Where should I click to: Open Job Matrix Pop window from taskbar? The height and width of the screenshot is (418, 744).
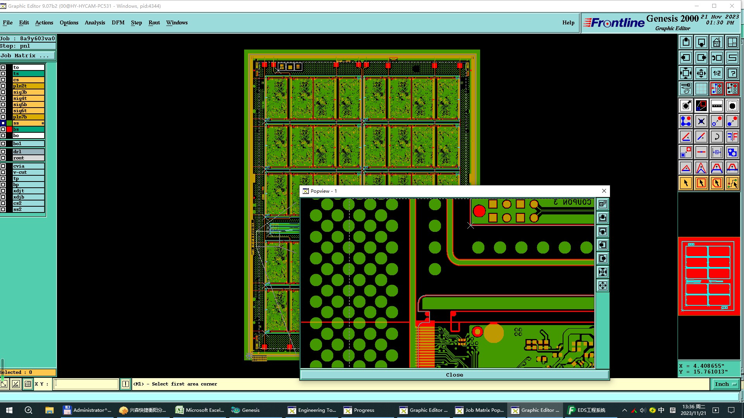(x=479, y=410)
